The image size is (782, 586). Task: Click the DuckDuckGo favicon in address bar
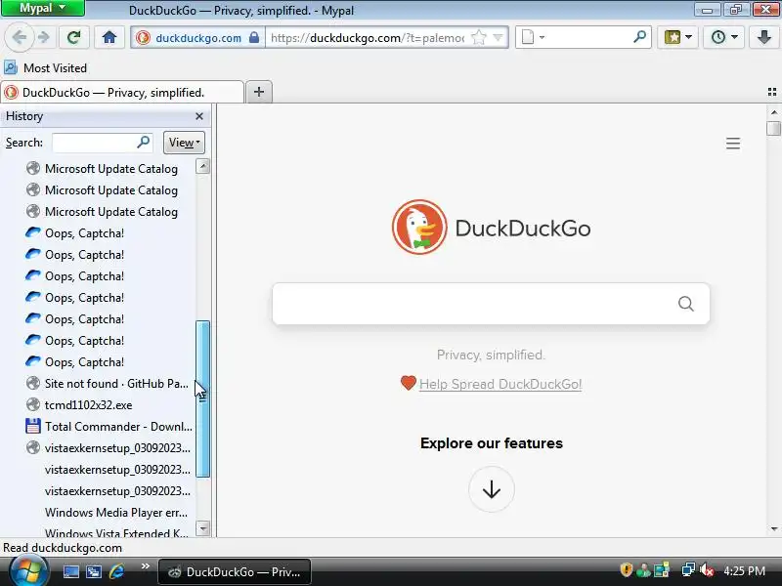click(x=143, y=38)
